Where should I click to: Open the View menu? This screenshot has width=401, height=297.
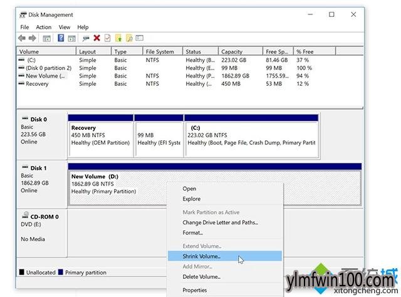pyautogui.click(x=64, y=27)
